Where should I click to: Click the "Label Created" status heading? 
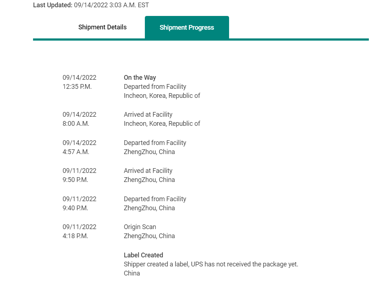pyautogui.click(x=143, y=255)
